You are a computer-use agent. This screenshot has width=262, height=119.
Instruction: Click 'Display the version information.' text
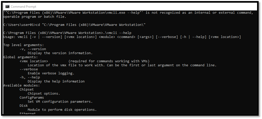point(60,53)
